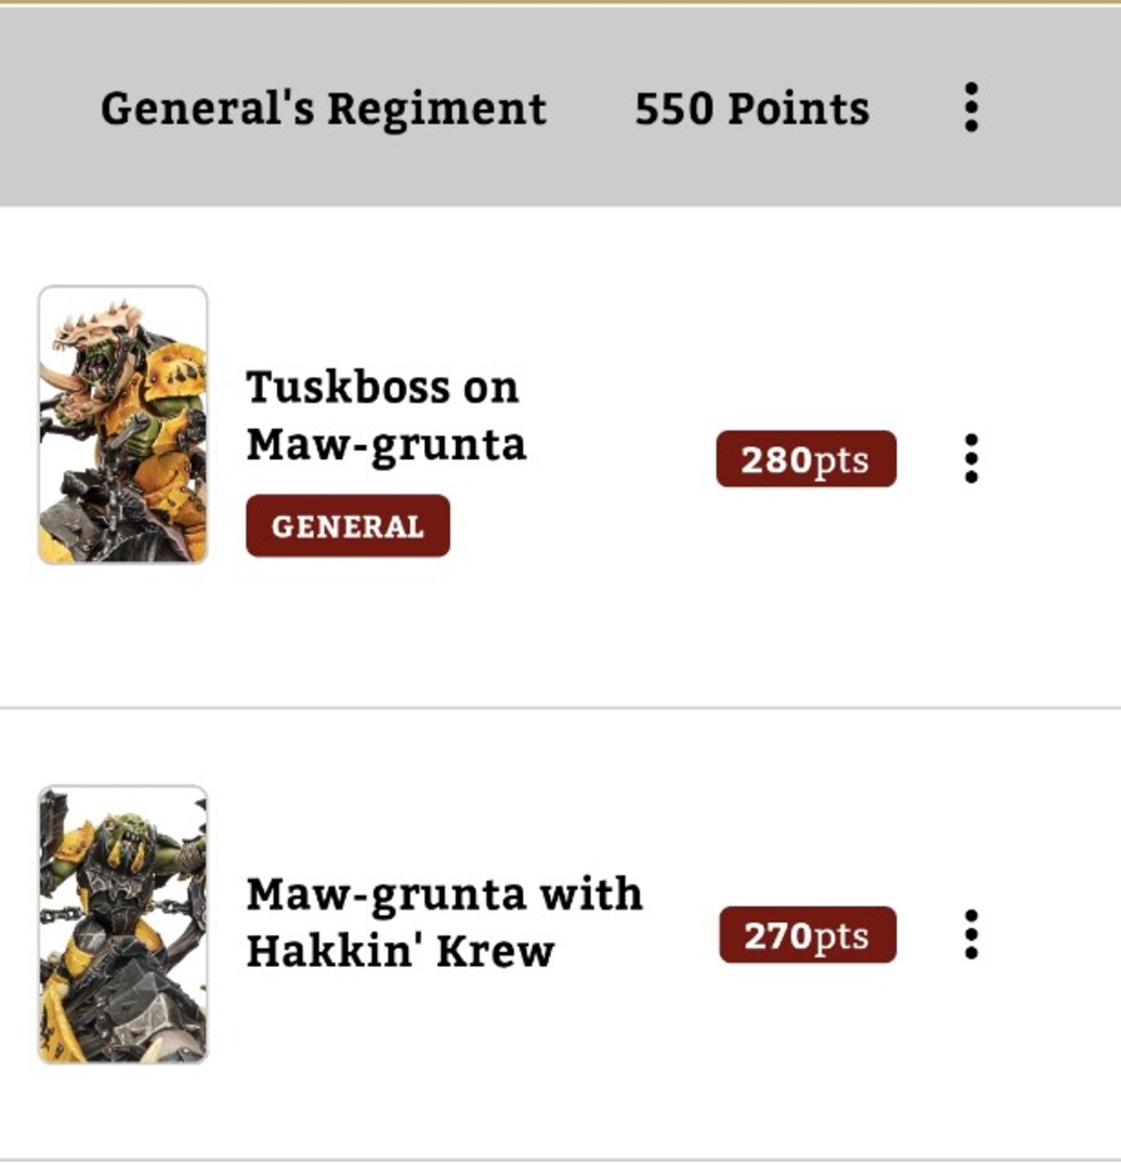Image resolution: width=1121 pixels, height=1167 pixels.
Task: Click the word 'Krew' in second unit
Action: 495,951
